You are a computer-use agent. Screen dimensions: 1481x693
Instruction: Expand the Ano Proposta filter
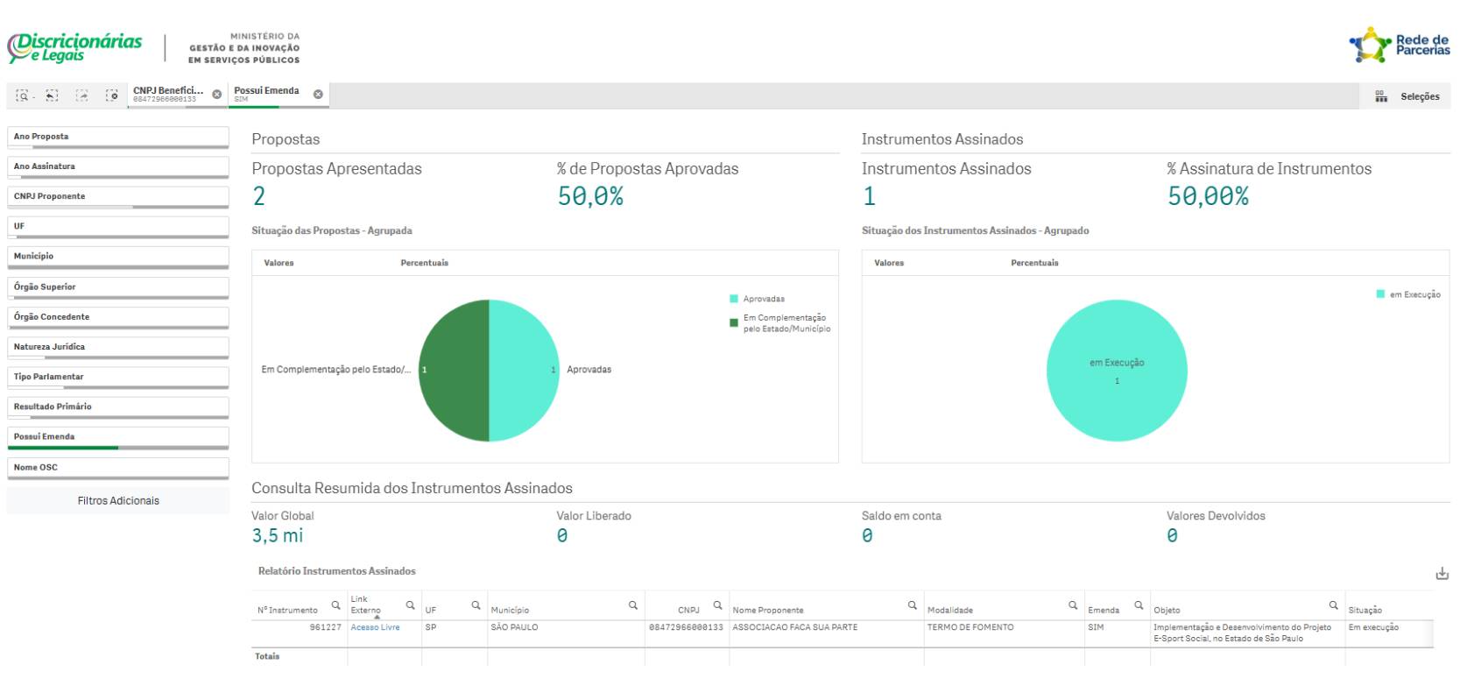(117, 137)
